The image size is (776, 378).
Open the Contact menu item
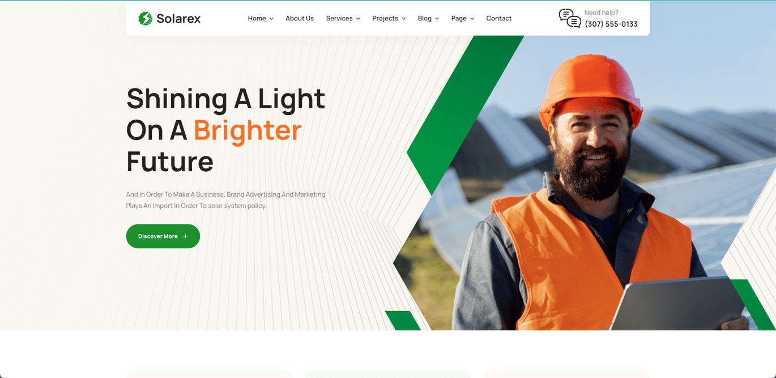coord(499,18)
